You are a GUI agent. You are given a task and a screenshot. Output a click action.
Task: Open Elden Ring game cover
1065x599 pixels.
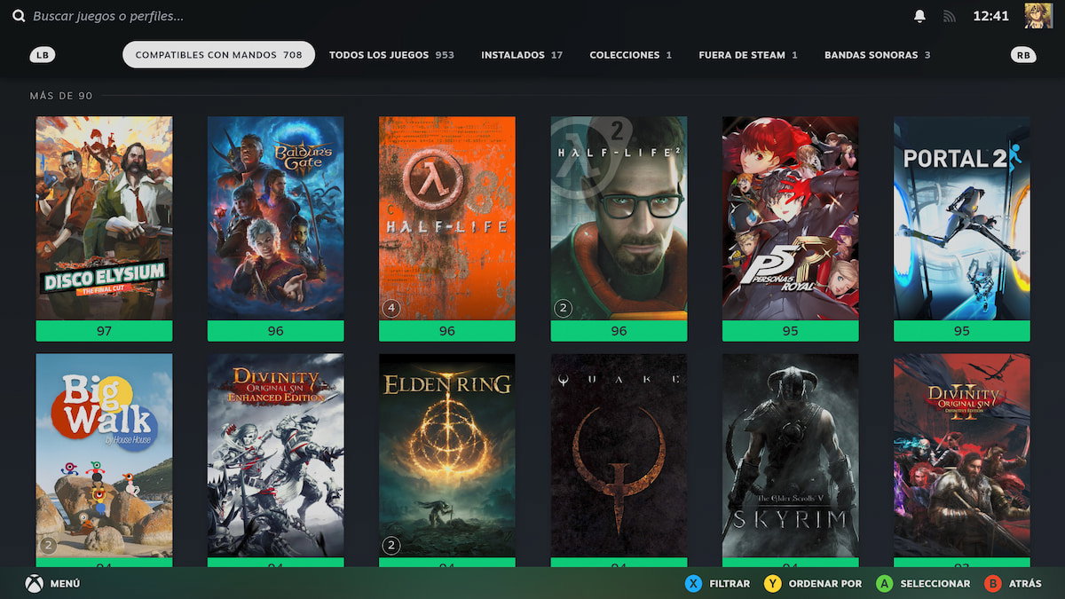pyautogui.click(x=446, y=455)
